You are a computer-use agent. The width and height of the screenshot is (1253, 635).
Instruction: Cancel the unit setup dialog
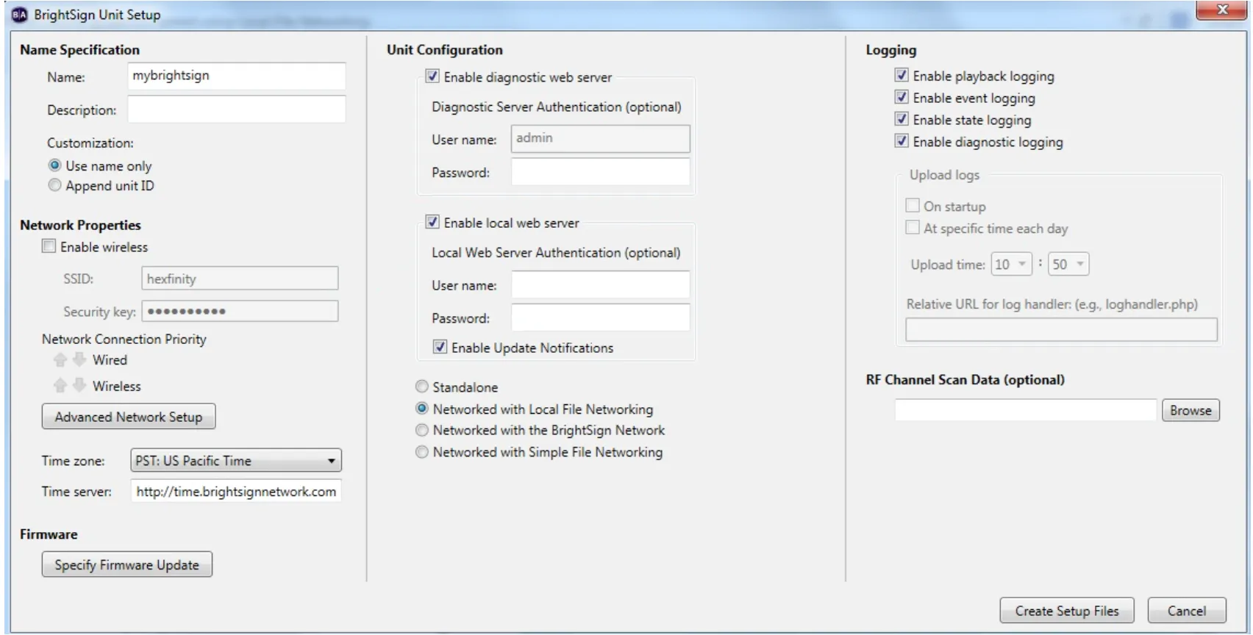click(1187, 611)
